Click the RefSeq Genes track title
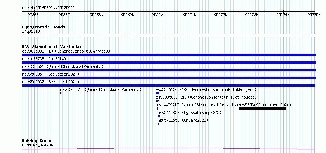This screenshot has width=326, height=153. click(37, 141)
